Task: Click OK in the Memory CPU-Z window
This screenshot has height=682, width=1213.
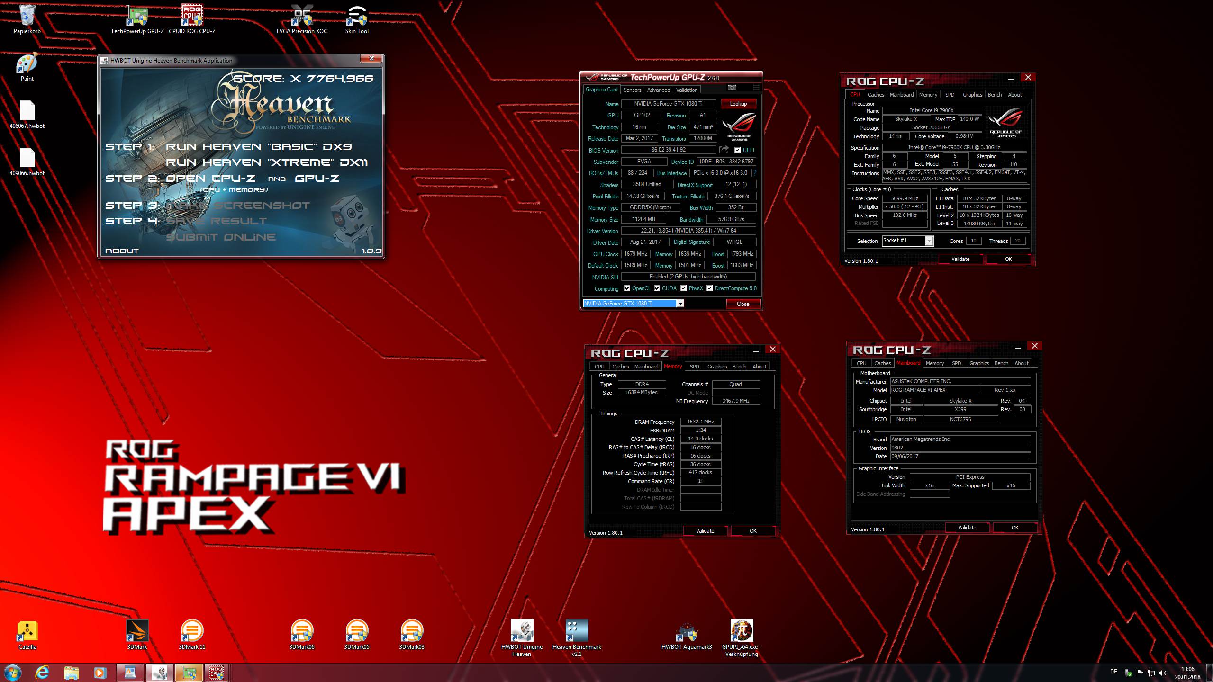Action: pos(753,531)
